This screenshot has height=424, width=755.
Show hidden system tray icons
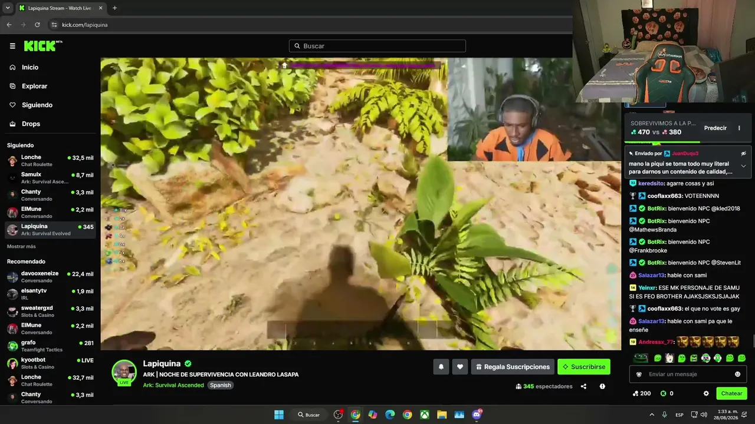[x=652, y=415]
